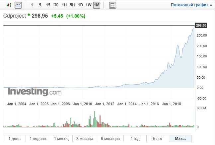Set interval to 15 minutes
The image size is (215, 145).
point(48,5)
